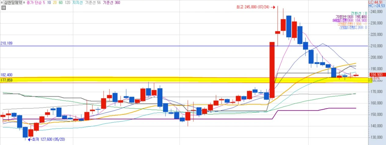Viewport: 386px width, 145px height.
Task: Toggle the 120-day moving average legend
Action: coord(67,2)
